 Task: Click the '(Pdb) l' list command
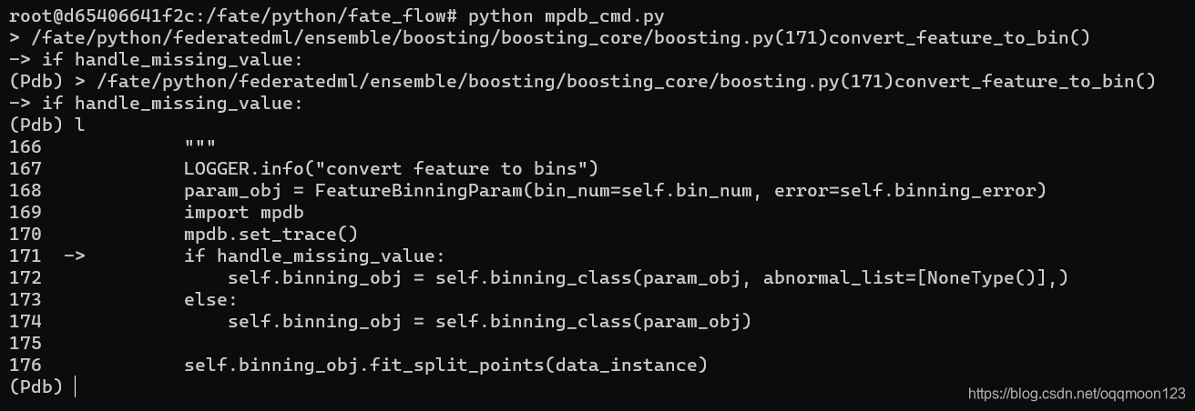tap(46, 125)
